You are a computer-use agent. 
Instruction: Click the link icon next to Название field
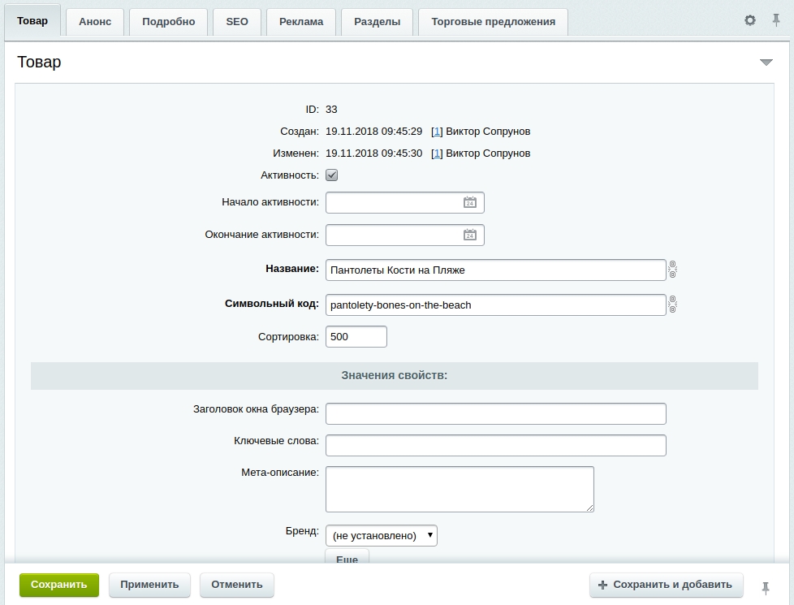(x=672, y=270)
